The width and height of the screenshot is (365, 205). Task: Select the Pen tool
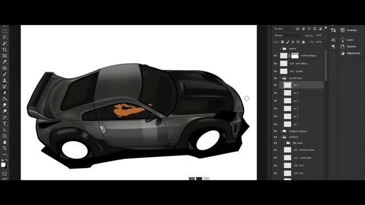pos(5,117)
